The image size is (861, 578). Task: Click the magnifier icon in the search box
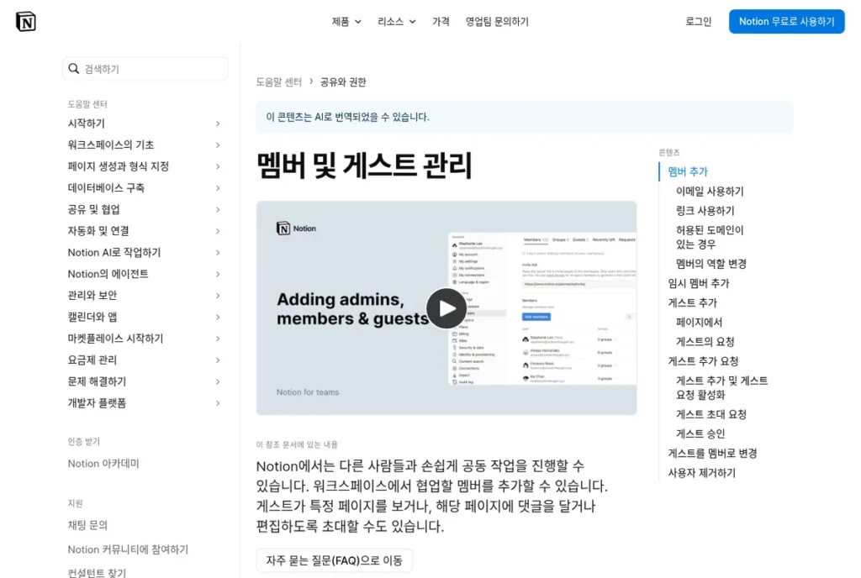tap(74, 69)
